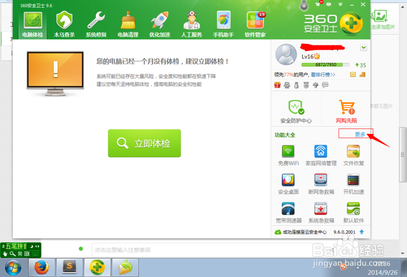Click the medal badge icon in header

304,5
